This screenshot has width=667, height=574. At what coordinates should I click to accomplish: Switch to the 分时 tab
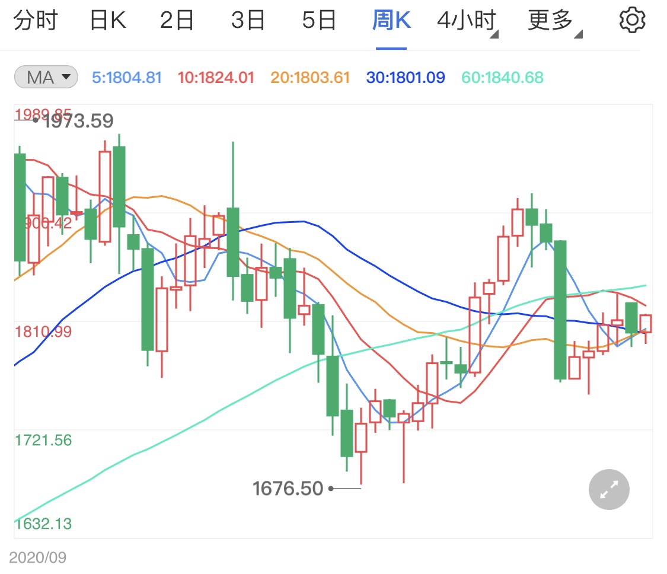37,18
